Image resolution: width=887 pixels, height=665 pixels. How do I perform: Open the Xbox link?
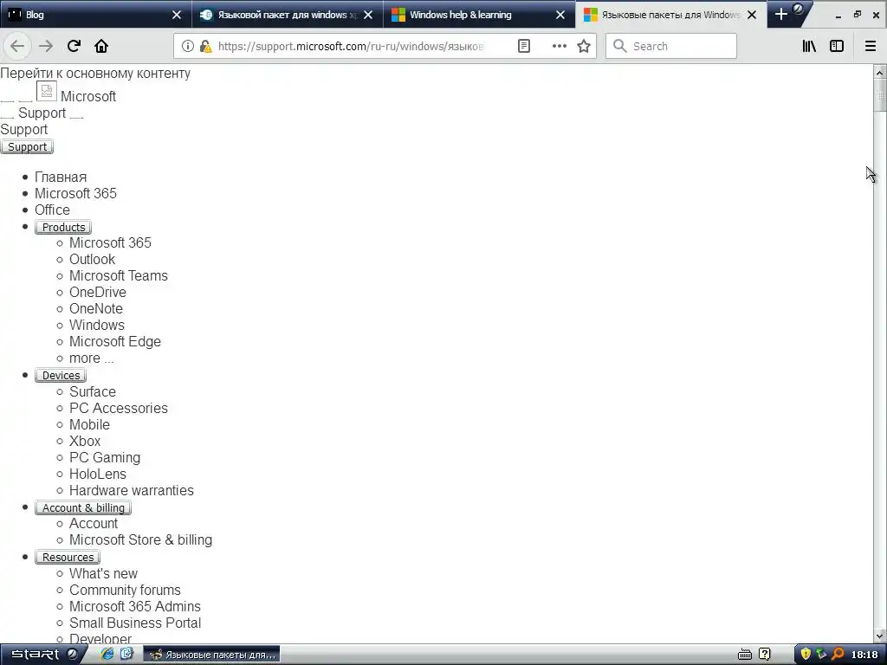pyautogui.click(x=85, y=441)
